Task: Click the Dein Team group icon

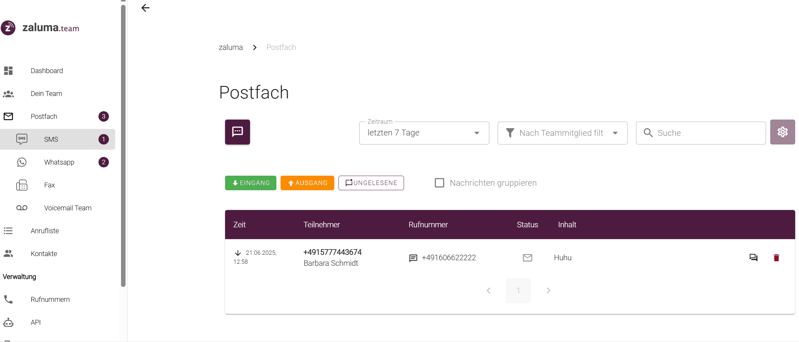Action: tap(8, 94)
